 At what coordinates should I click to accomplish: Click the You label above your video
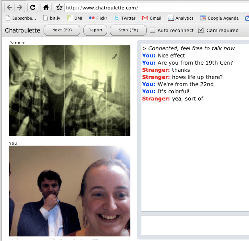[x=13, y=143]
